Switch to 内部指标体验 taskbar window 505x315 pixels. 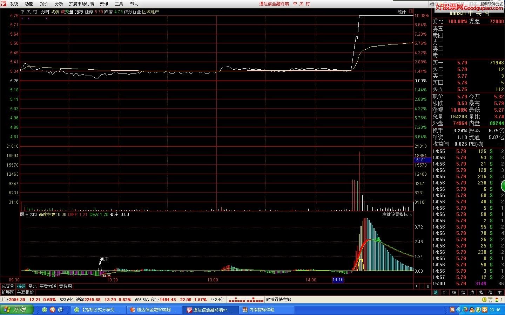click(267, 310)
